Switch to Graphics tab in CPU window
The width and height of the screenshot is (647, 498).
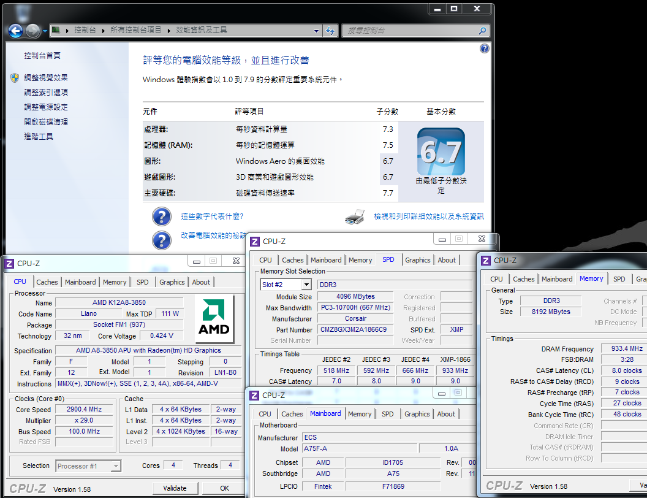click(x=172, y=282)
